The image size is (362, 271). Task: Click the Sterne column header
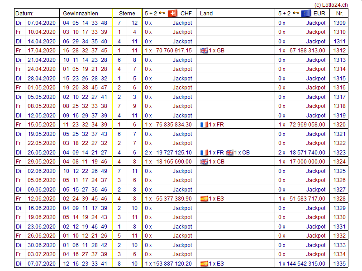click(x=127, y=14)
